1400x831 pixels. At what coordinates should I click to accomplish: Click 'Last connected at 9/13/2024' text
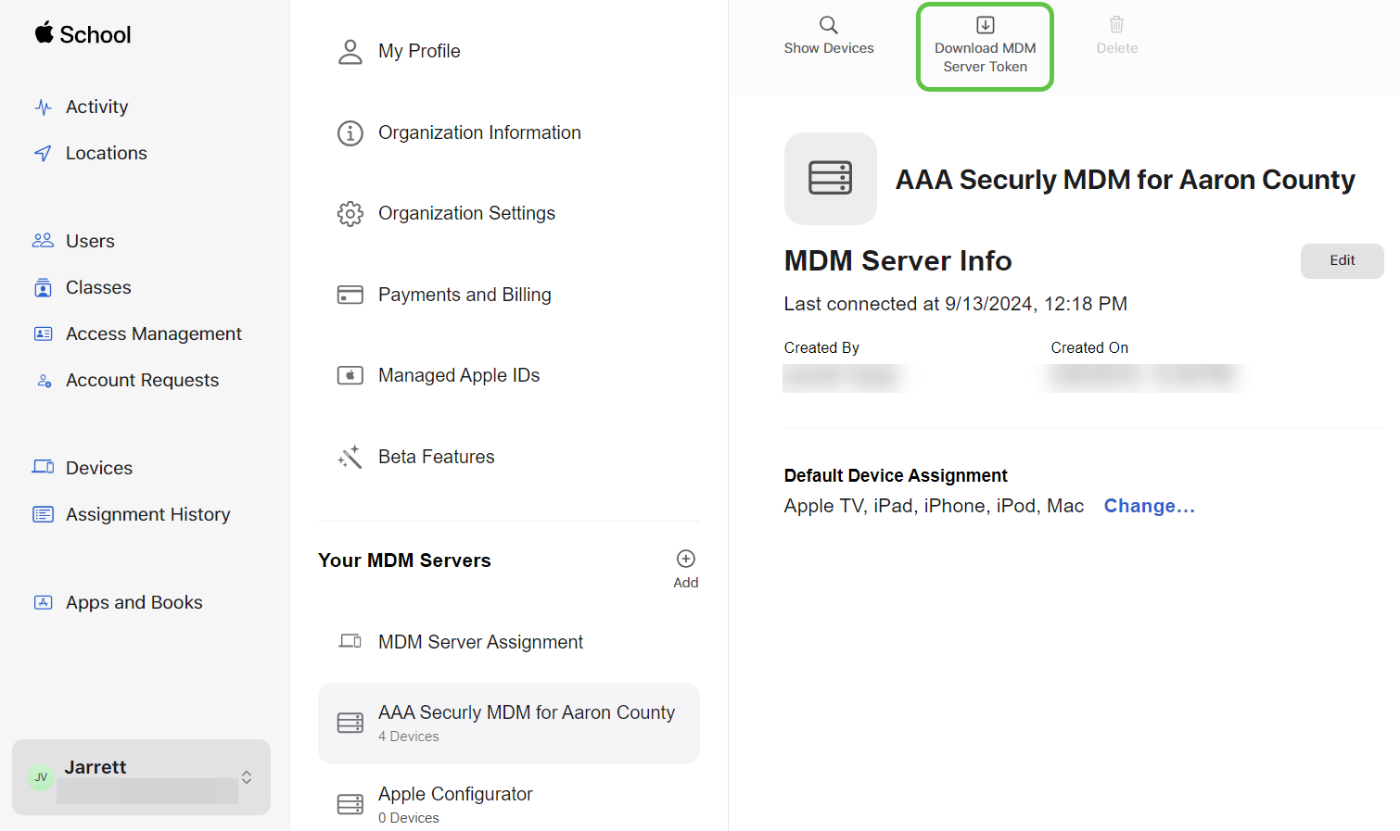(956, 304)
